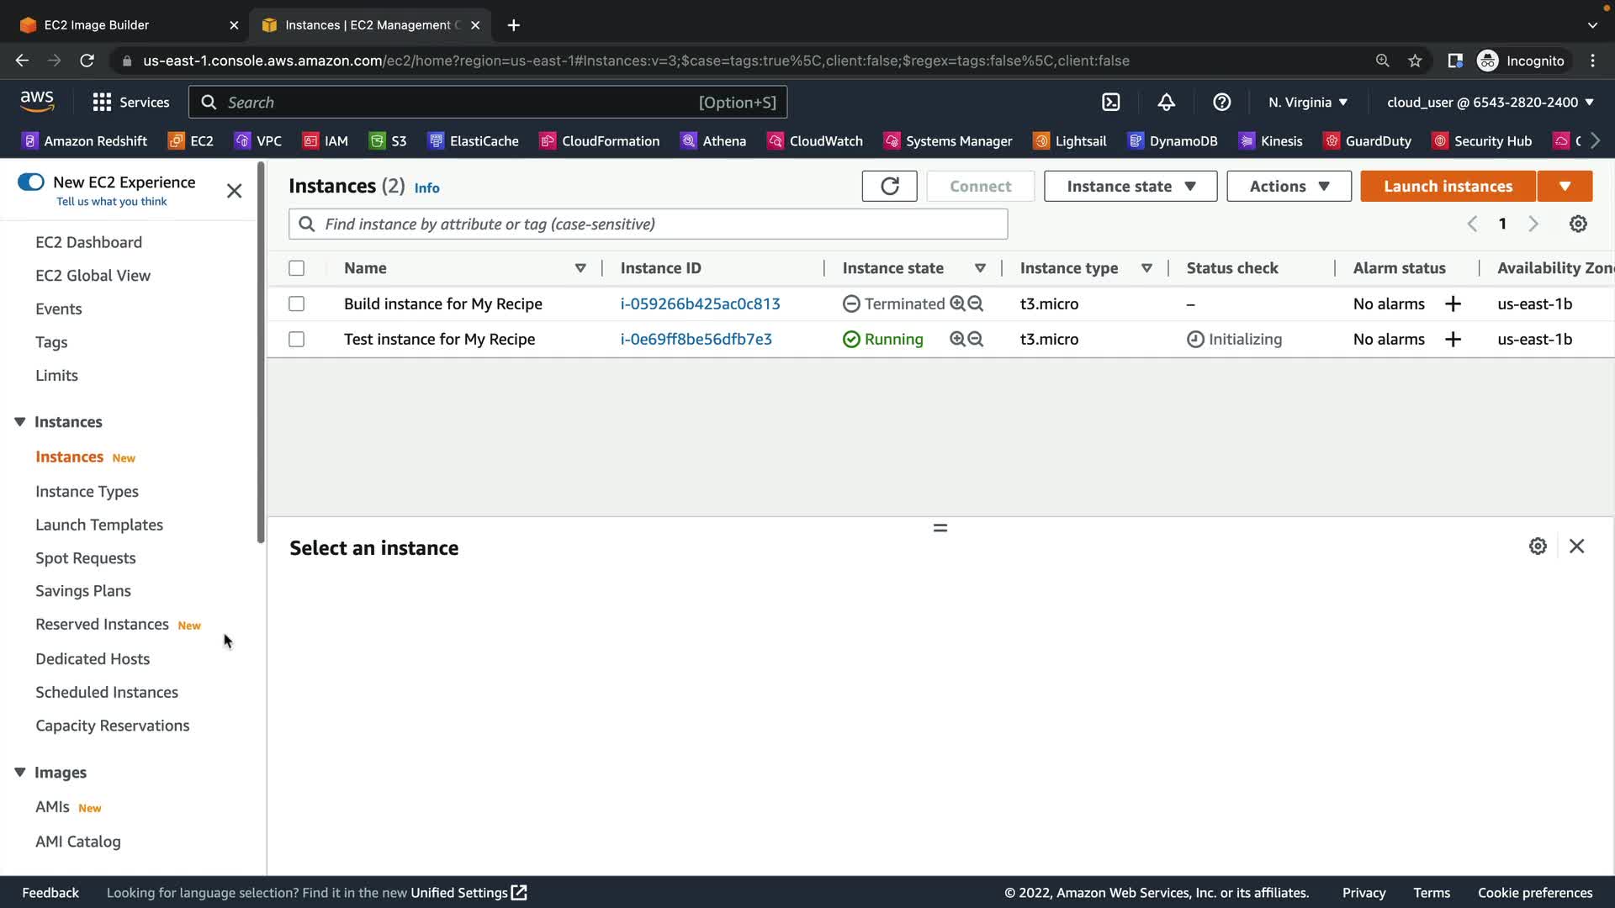Open Services grid menu icon
Viewport: 1615px width, 908px height.
click(x=102, y=103)
